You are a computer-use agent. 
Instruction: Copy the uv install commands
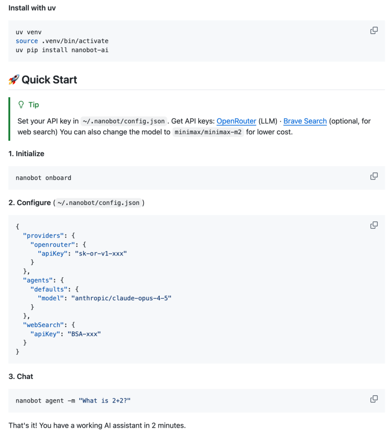pos(374,30)
